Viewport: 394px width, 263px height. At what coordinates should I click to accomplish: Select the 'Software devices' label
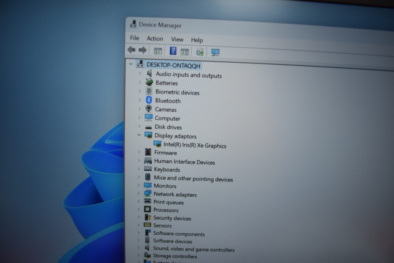[173, 241]
